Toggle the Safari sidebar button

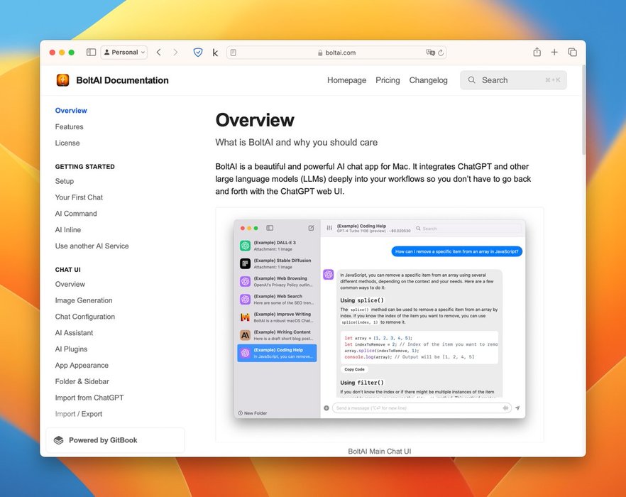pyautogui.click(x=91, y=53)
